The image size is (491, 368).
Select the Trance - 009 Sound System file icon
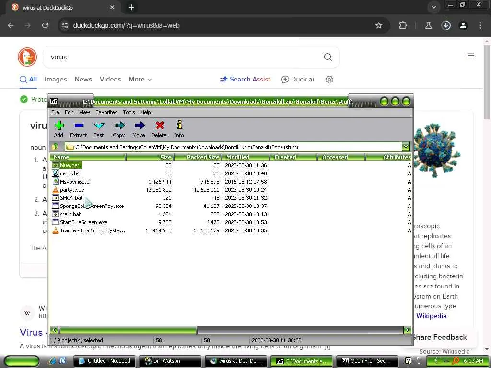pos(56,230)
